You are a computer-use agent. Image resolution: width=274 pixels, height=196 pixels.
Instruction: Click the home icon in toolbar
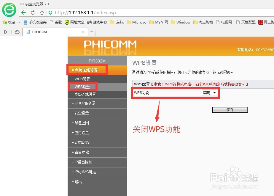click(x=42, y=12)
